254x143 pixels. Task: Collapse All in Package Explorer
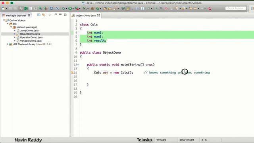pyautogui.click(x=39, y=15)
